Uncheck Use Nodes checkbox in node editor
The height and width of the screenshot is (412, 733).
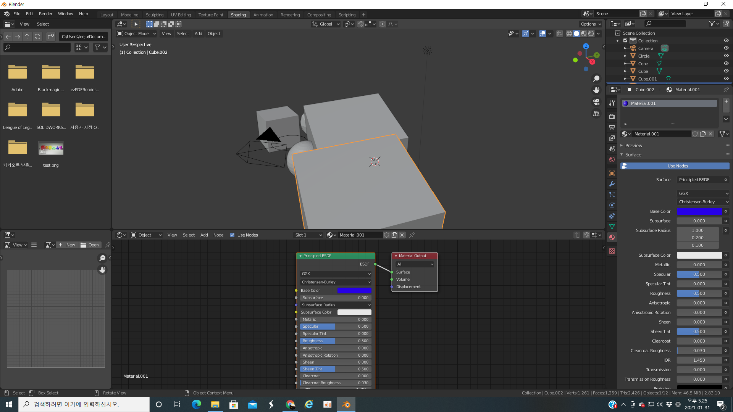tap(232, 235)
